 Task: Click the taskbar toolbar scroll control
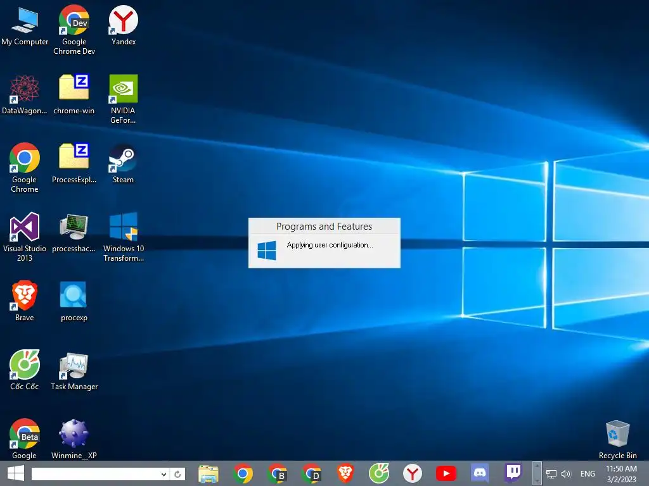[x=537, y=473]
